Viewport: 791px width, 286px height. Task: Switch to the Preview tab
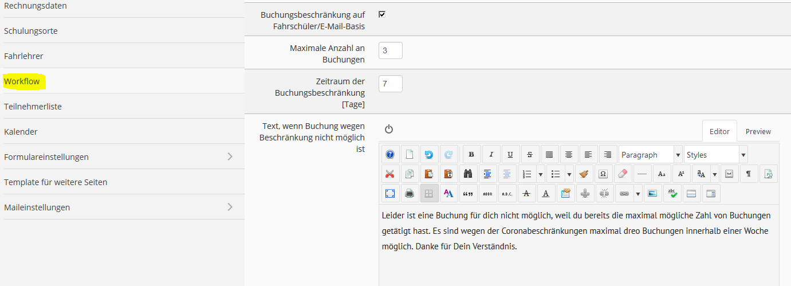[x=758, y=132]
